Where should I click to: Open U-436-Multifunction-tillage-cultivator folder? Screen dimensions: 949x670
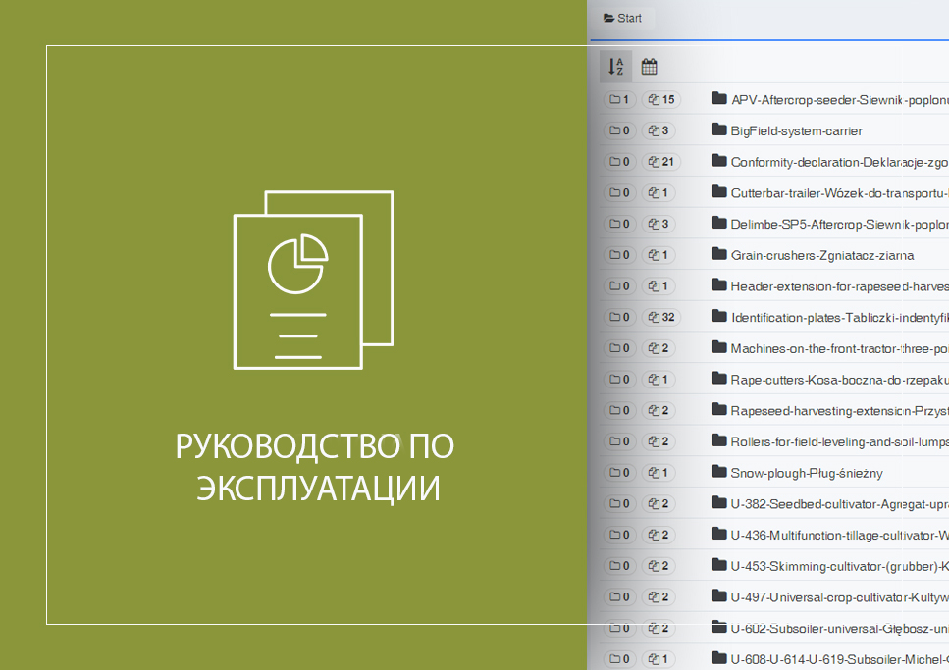tap(839, 535)
